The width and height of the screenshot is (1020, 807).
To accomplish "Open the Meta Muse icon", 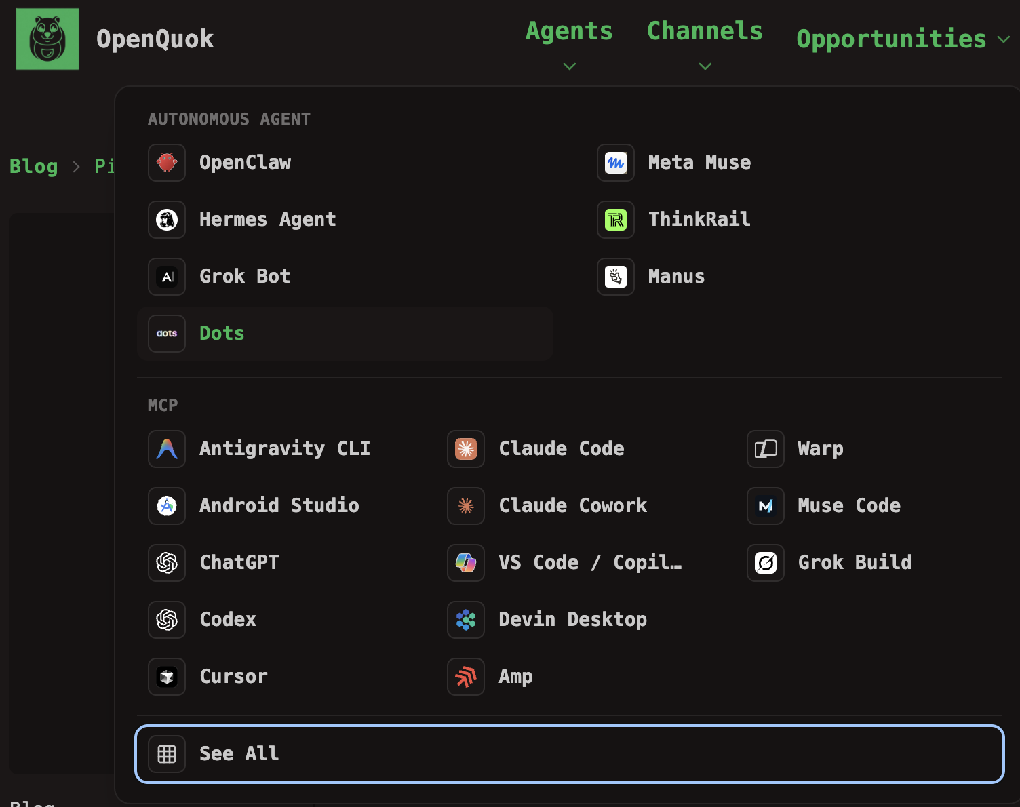I will [616, 163].
